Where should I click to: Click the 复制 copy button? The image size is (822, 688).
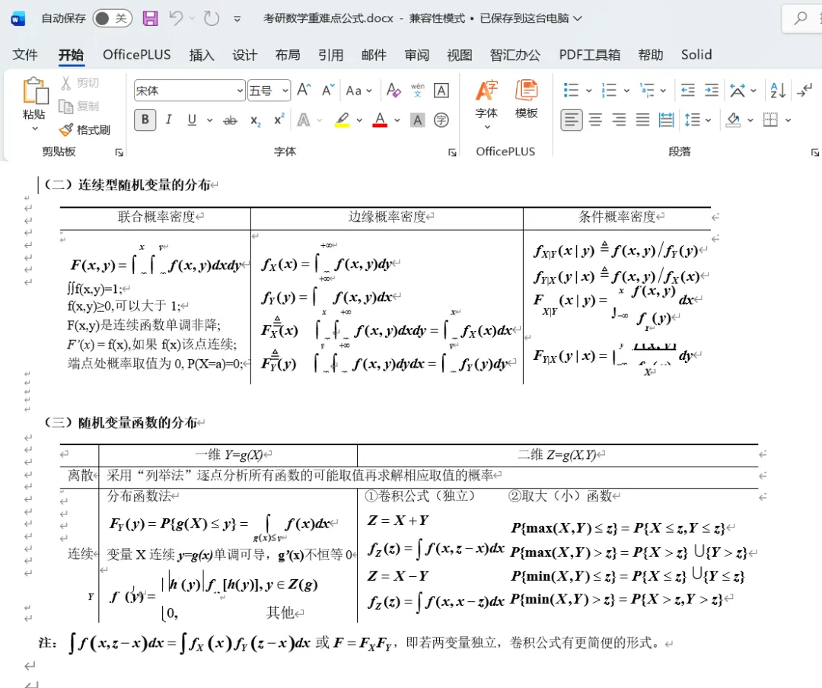[x=79, y=107]
